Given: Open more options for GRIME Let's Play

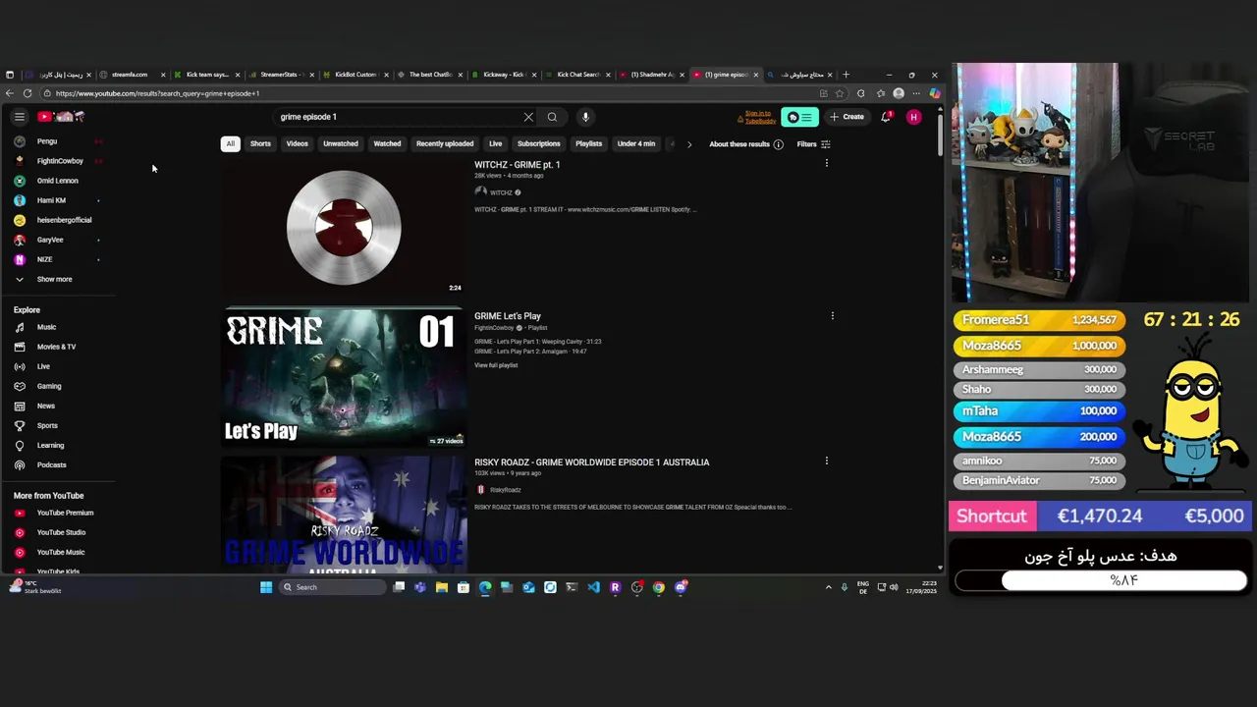Looking at the screenshot, I should tap(833, 316).
